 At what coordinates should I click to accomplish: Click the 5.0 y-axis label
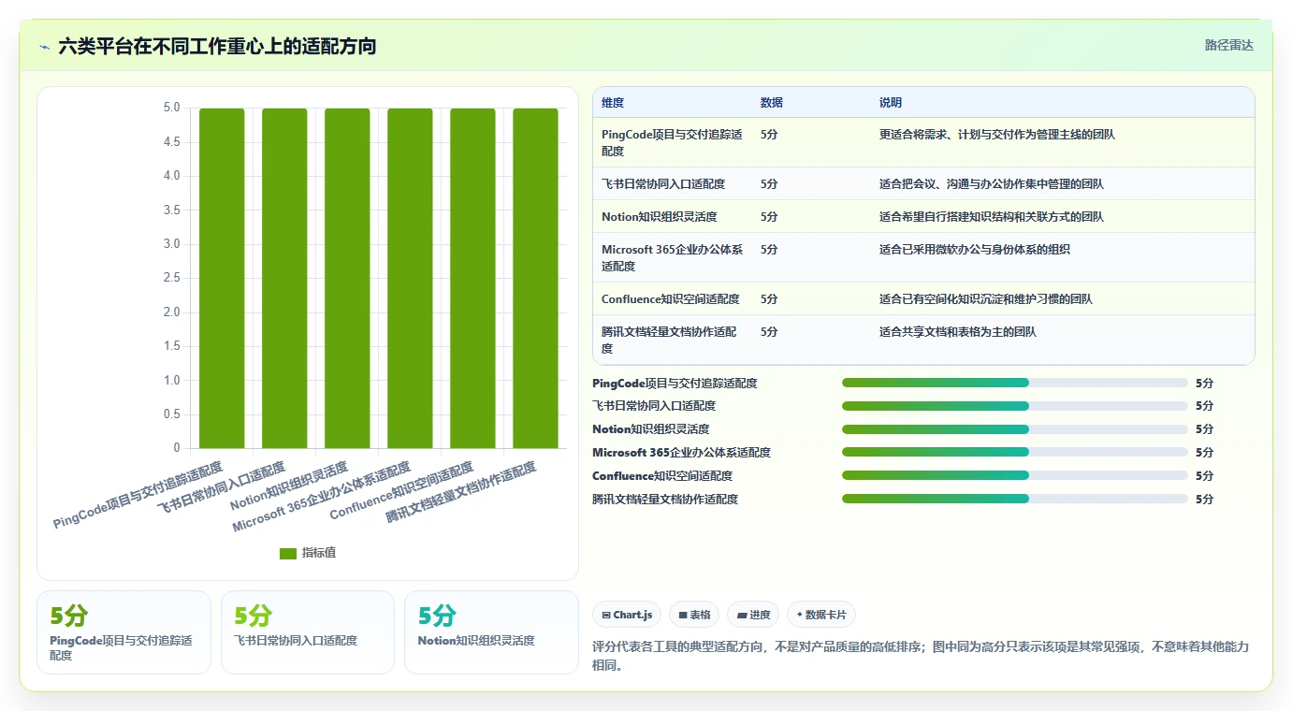coord(171,108)
